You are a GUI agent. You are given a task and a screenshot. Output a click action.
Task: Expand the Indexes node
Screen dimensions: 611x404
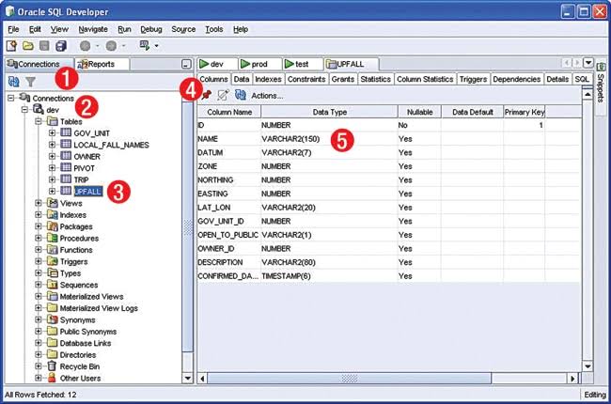(39, 214)
